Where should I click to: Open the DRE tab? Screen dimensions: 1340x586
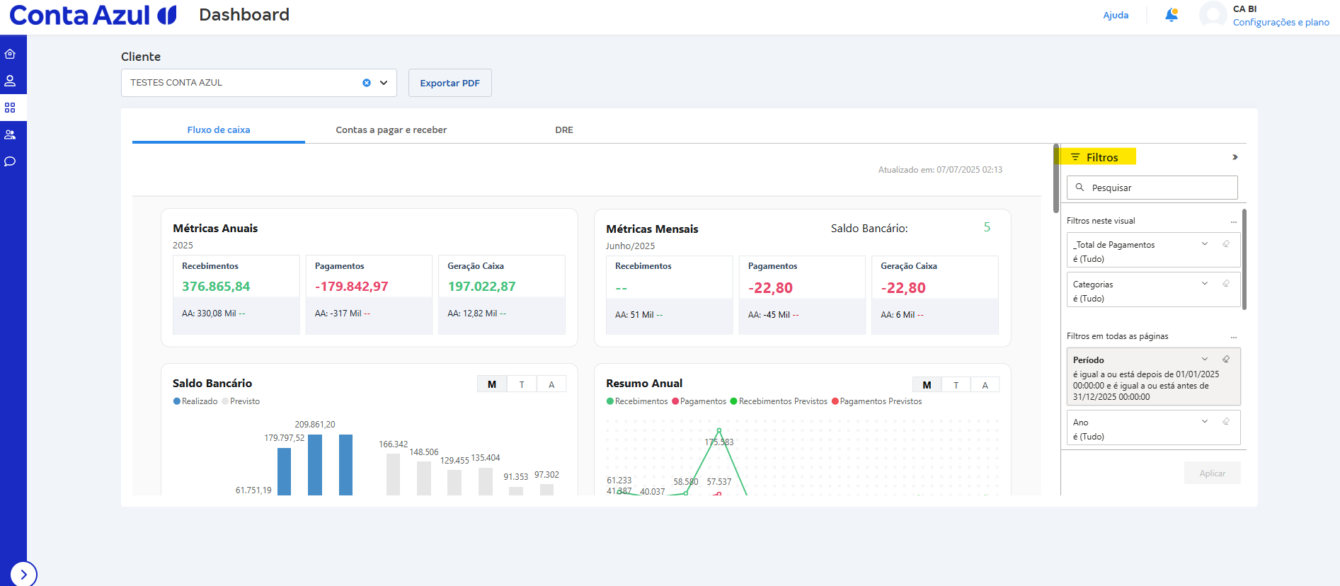[564, 130]
